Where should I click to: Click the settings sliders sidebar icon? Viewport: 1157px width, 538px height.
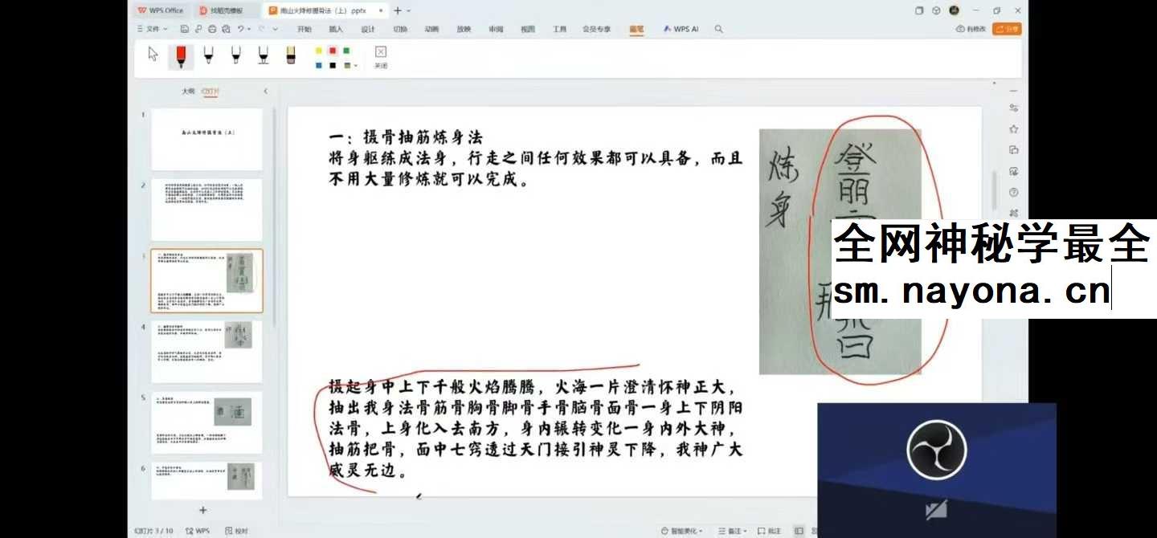coord(1014,108)
